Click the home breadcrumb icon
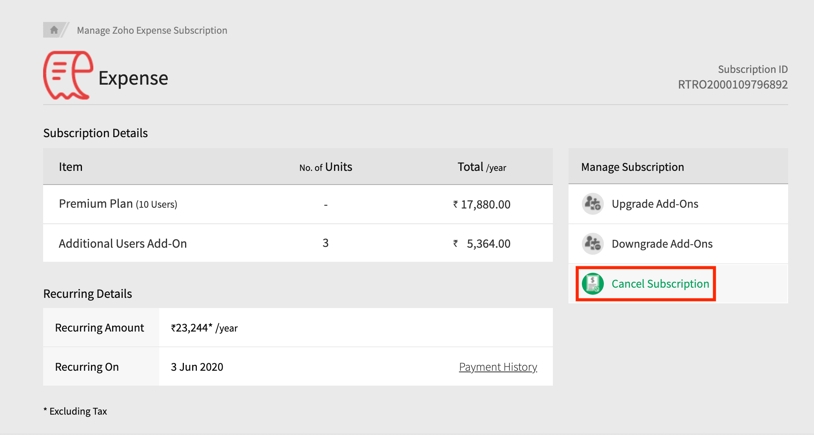Viewport: 814px width, 435px height. click(54, 30)
